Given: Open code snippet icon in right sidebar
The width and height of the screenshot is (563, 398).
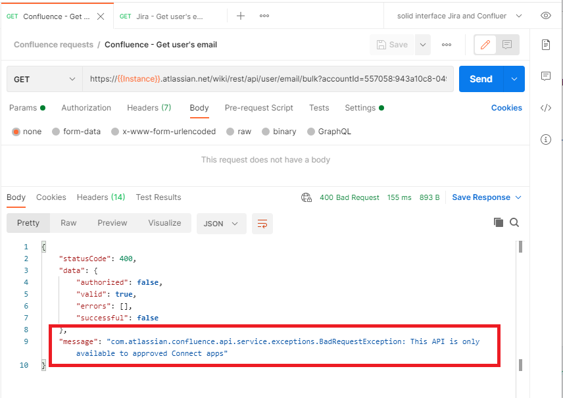Looking at the screenshot, I should [546, 108].
